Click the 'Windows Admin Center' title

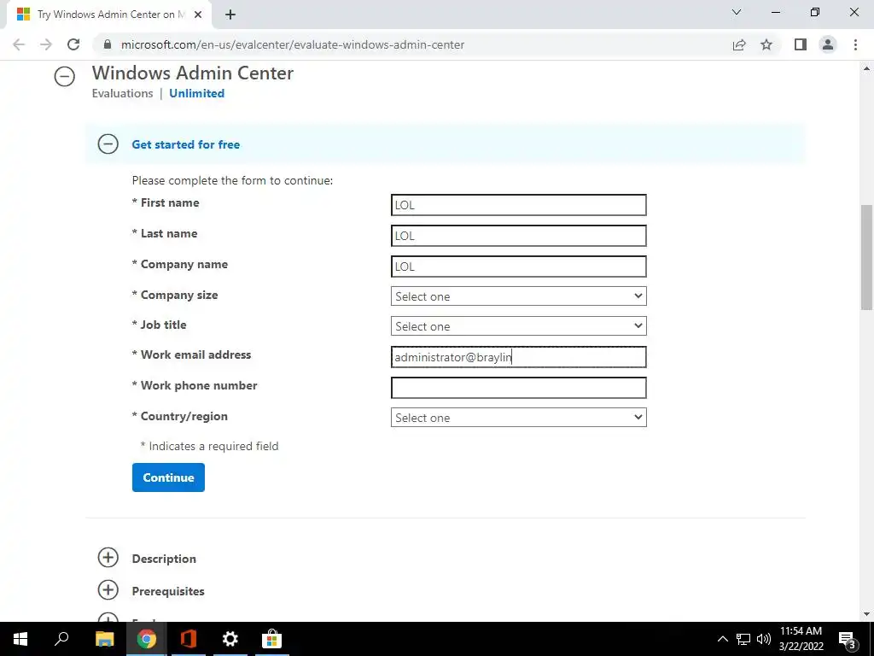tap(193, 73)
